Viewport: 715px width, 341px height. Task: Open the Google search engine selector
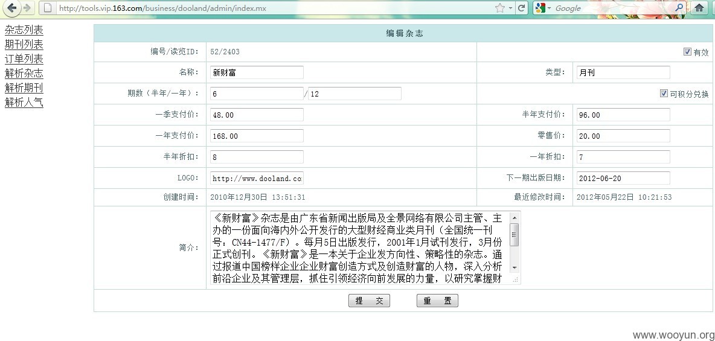543,8
